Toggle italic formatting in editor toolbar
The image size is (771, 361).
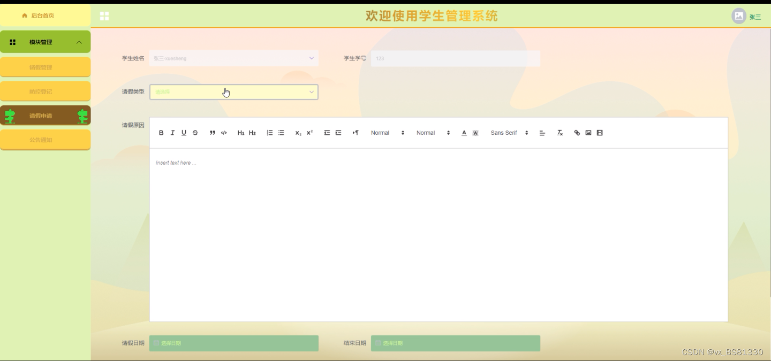172,133
